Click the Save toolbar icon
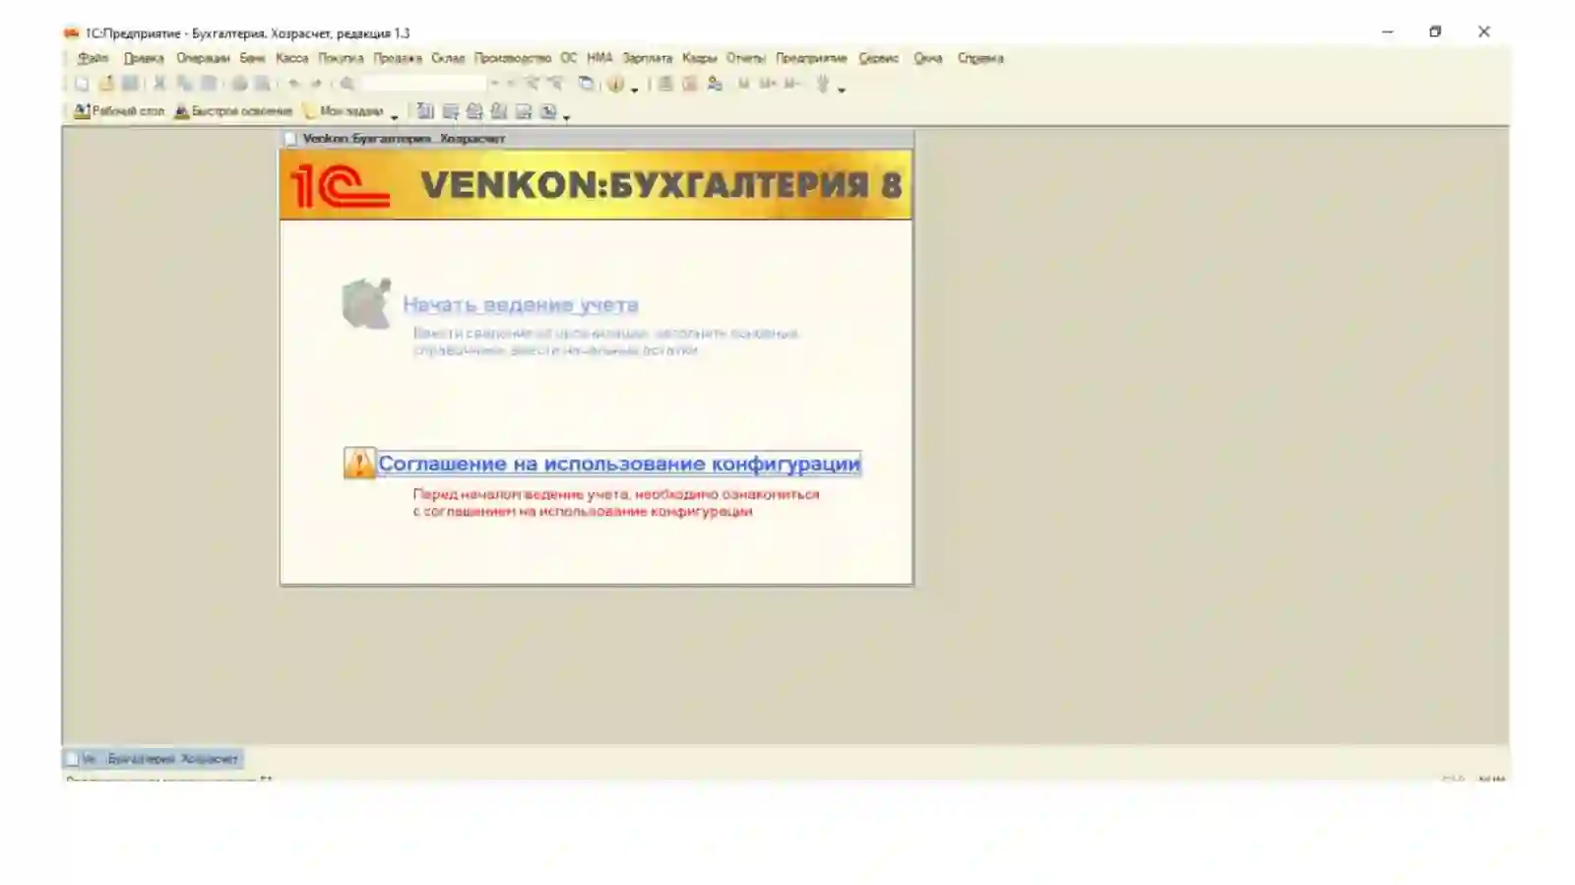 [130, 84]
